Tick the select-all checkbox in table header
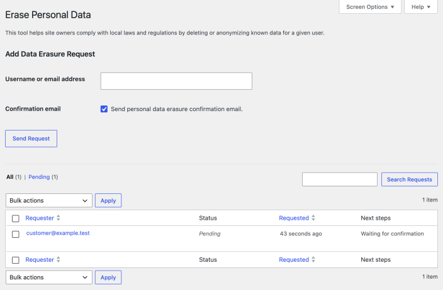Screen dimensions: 443x290 [x=16, y=218]
